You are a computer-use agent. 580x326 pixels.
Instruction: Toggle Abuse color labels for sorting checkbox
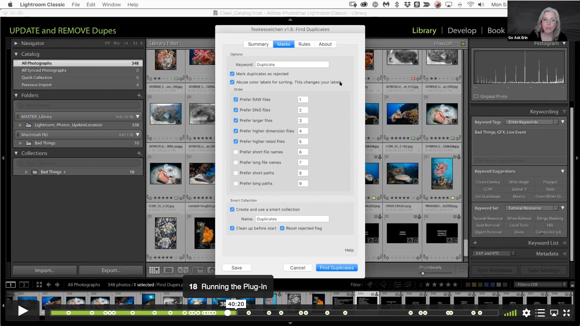coord(232,82)
